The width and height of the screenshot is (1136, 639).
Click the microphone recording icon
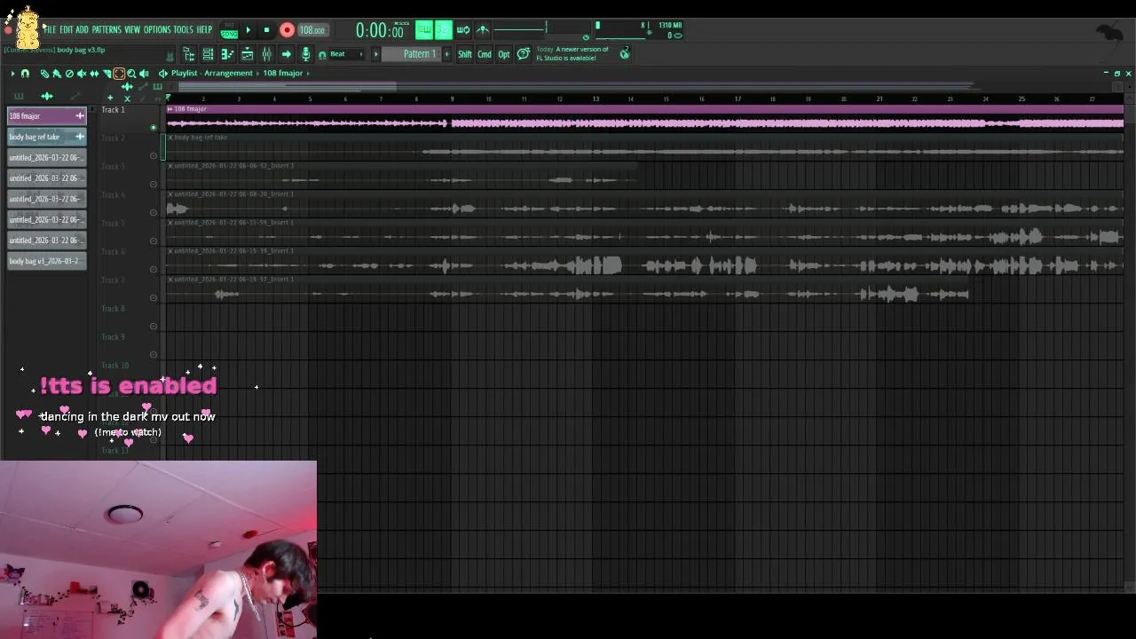pos(305,54)
